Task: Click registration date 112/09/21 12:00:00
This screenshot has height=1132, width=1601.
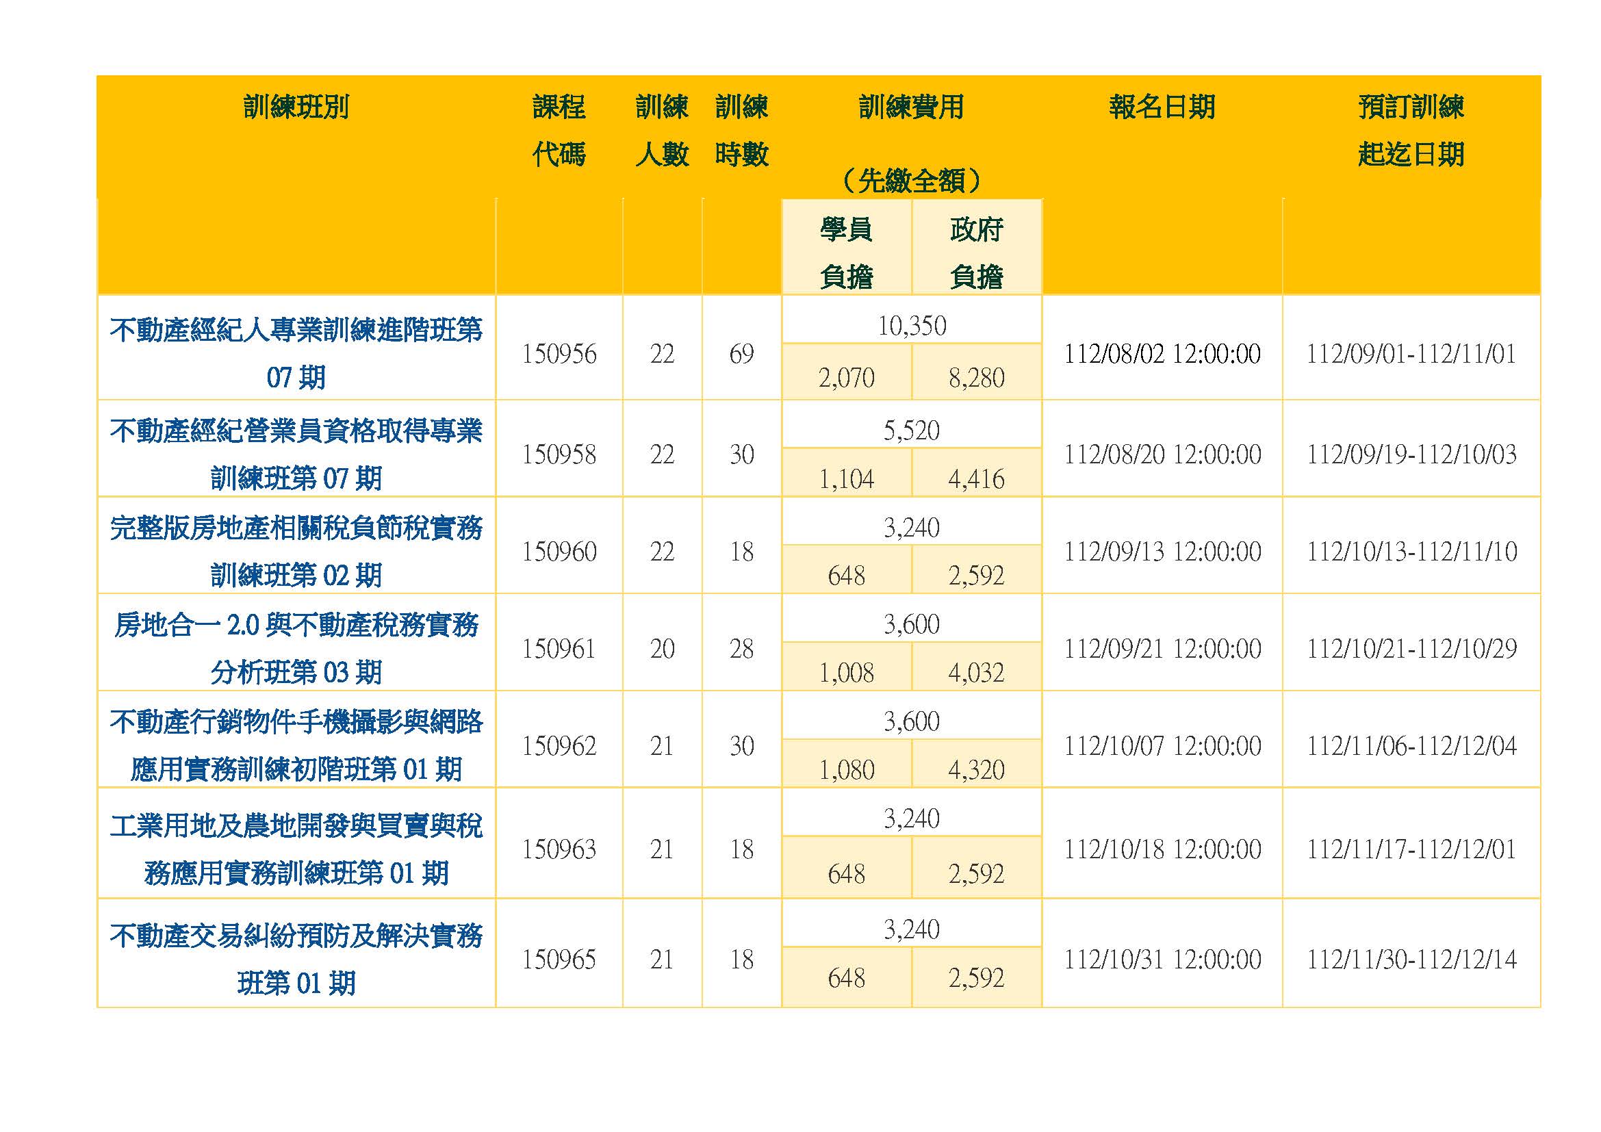Action: pos(1162,648)
